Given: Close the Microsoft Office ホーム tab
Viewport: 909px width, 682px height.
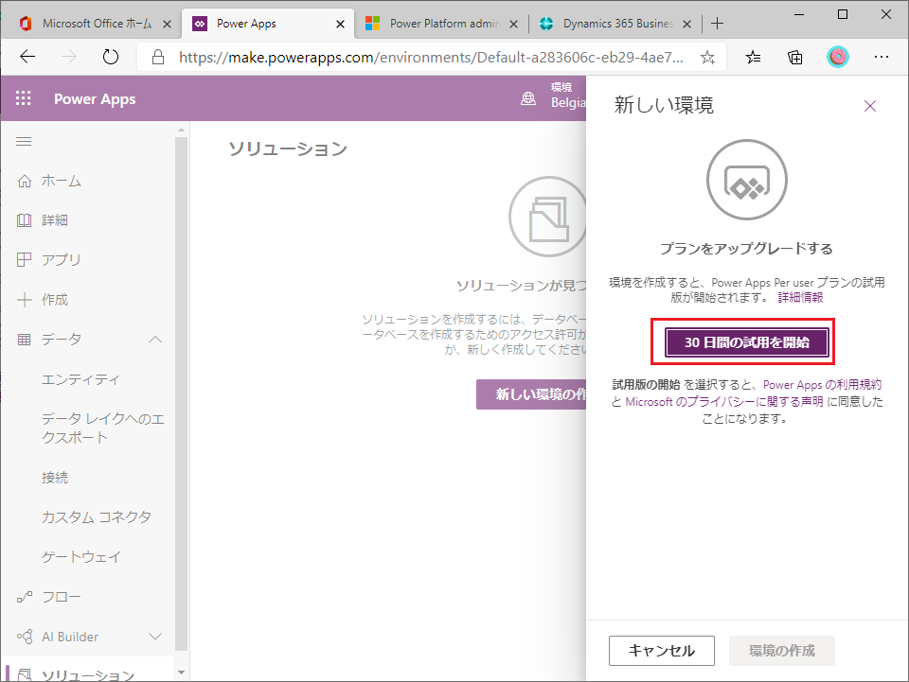Looking at the screenshot, I should click(x=167, y=24).
